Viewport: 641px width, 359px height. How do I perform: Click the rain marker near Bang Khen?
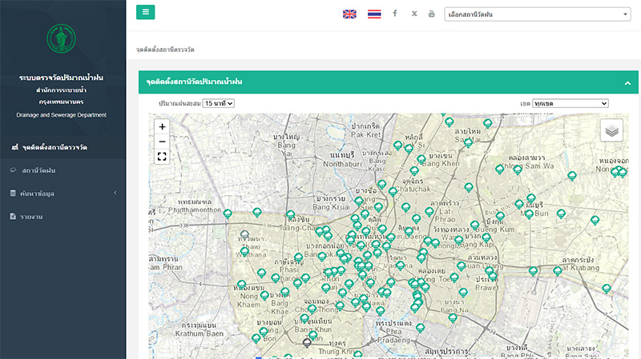coord(421,159)
